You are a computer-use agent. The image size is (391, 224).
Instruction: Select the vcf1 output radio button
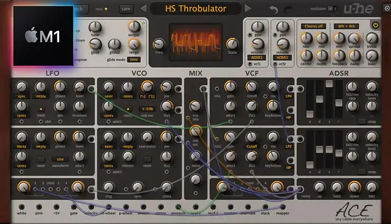pos(250,64)
